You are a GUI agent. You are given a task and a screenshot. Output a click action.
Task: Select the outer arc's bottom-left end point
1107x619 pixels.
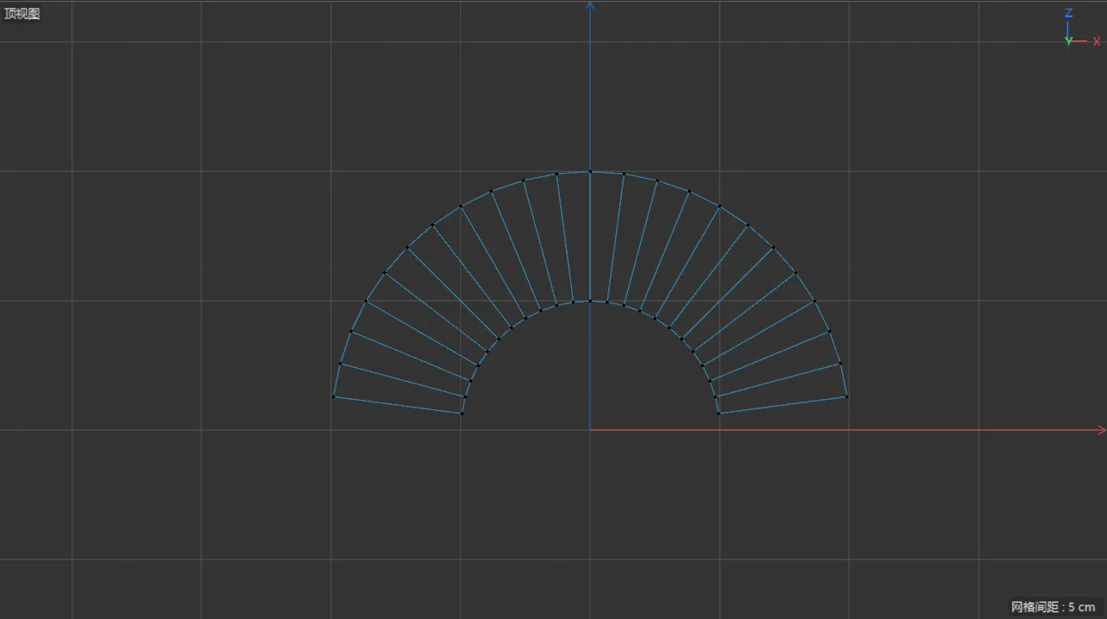[334, 396]
